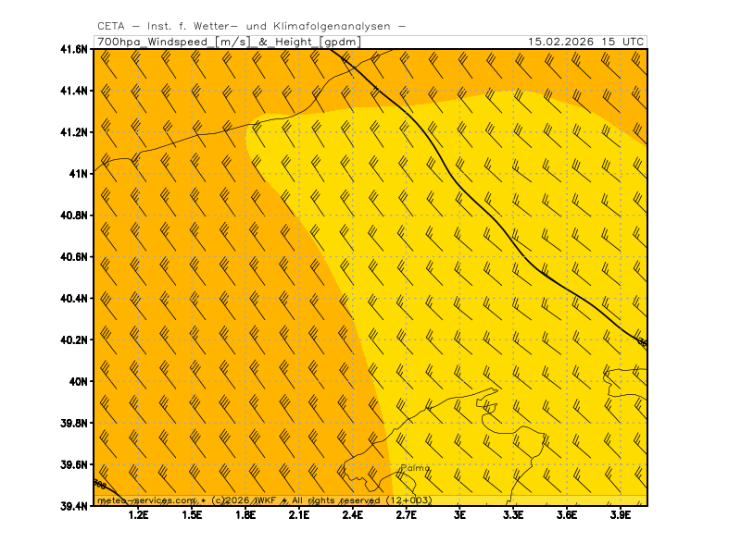
Task: Select the 41N latitude axis label
Action: point(80,173)
